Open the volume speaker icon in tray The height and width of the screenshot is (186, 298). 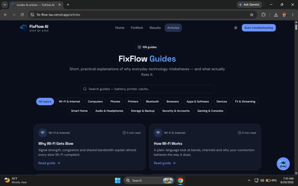tap(262, 180)
